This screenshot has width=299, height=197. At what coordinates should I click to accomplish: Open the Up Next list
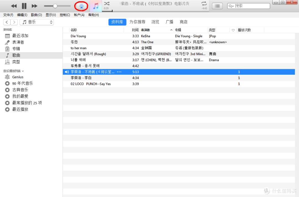pyautogui.click(x=217, y=6)
